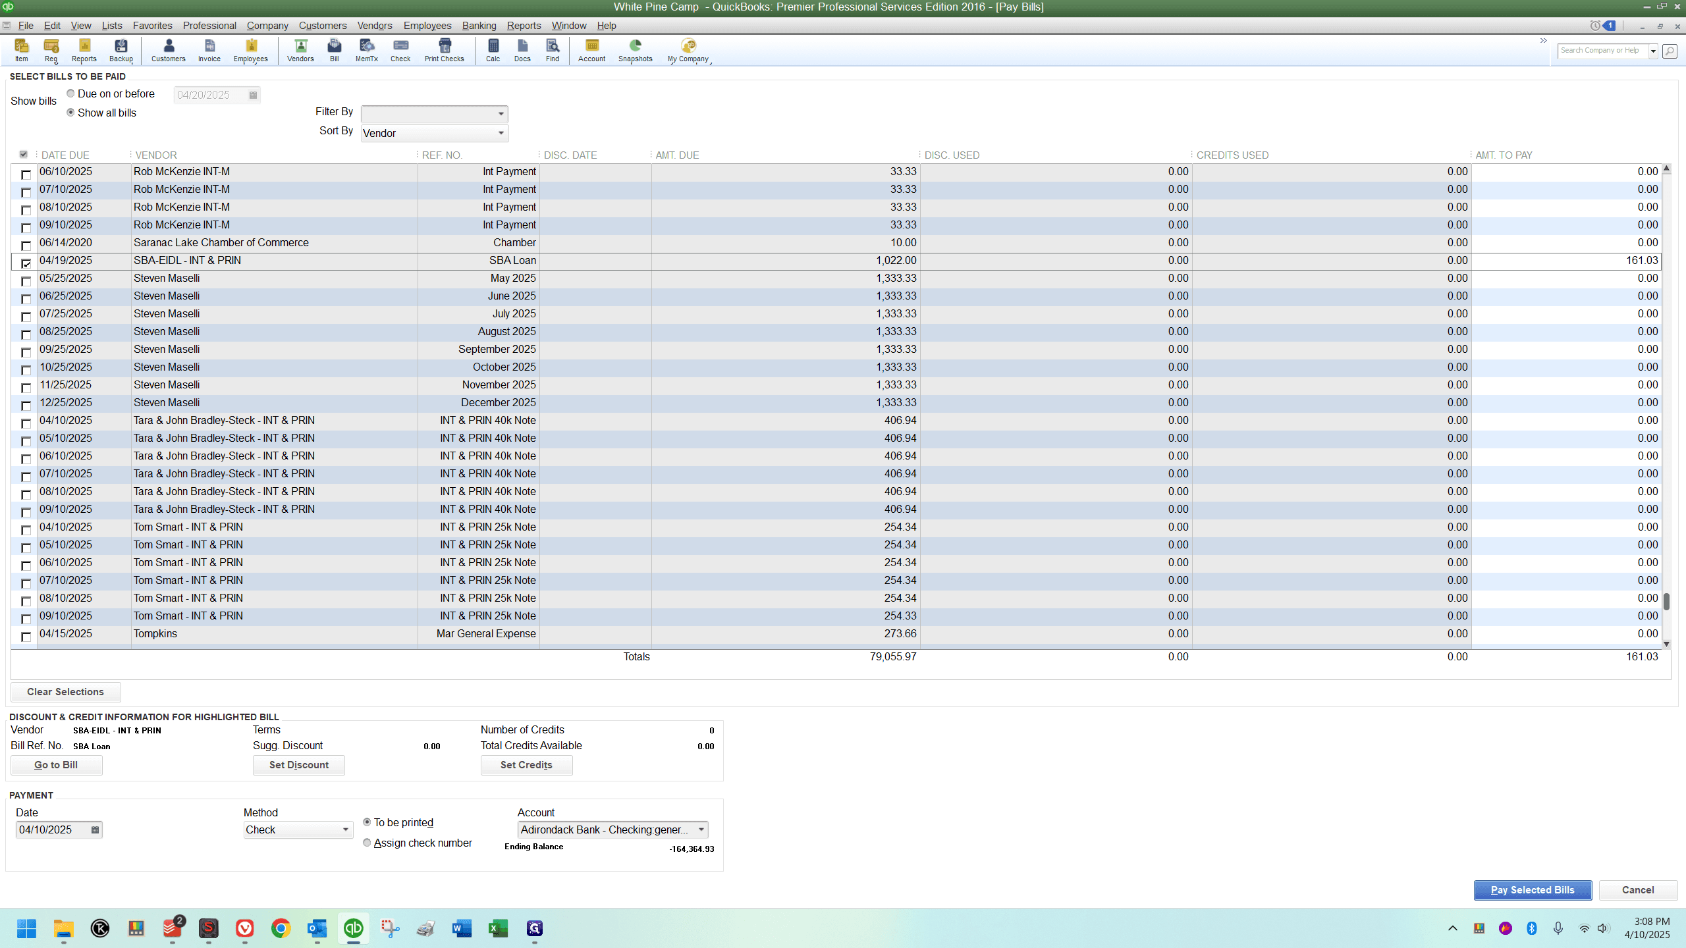Open the Reports menu
Viewport: 1686px width, 948px height.
tap(524, 26)
